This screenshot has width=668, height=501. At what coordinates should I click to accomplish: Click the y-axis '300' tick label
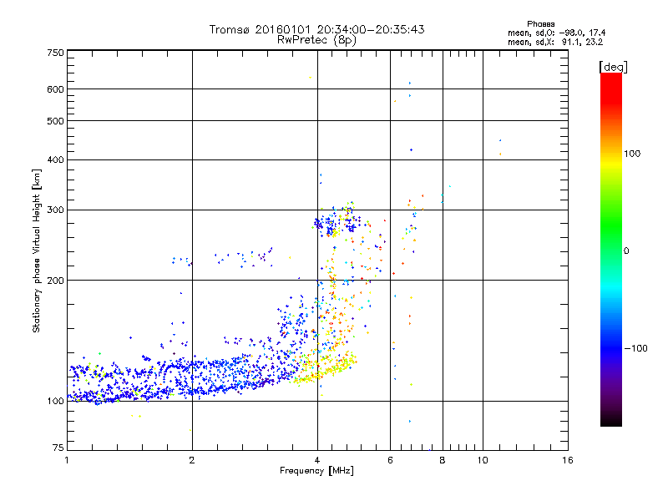tap(55, 210)
